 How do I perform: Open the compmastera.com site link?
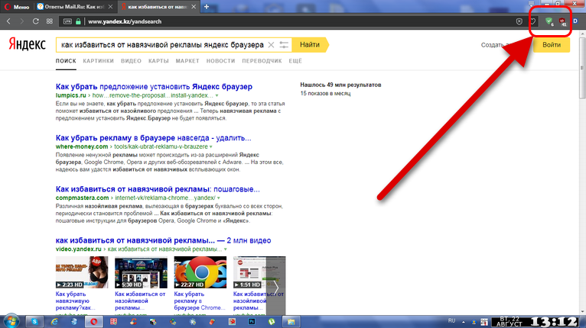click(x=82, y=198)
